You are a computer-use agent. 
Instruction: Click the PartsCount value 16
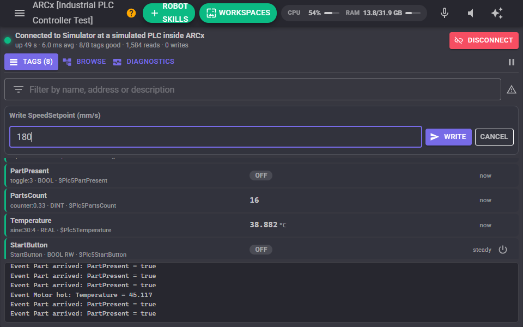click(254, 200)
